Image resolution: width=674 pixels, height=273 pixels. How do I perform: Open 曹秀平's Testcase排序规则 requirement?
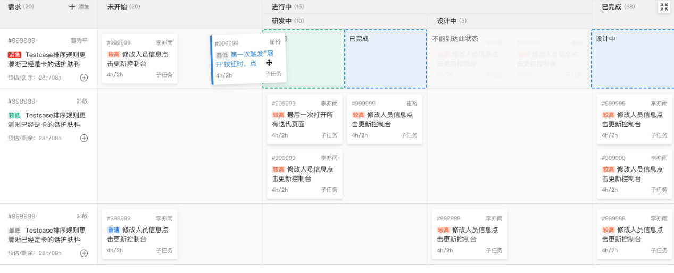(48, 59)
